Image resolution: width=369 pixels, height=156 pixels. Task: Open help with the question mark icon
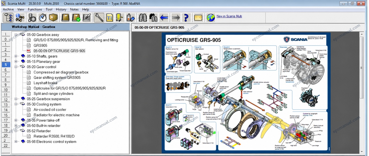186,18
